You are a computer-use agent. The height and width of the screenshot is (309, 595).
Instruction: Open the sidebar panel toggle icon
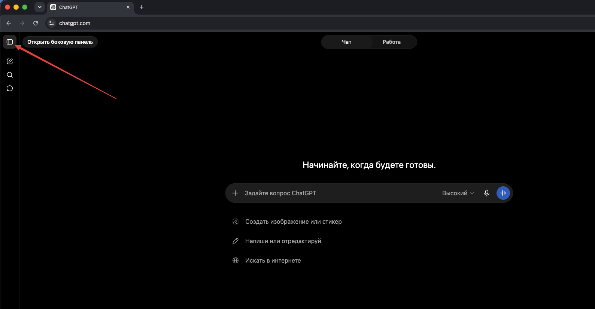tap(10, 42)
